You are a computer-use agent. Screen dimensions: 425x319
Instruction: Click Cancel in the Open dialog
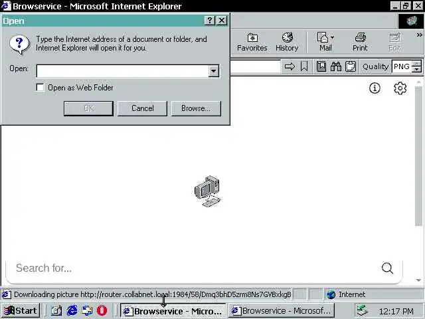click(x=142, y=108)
